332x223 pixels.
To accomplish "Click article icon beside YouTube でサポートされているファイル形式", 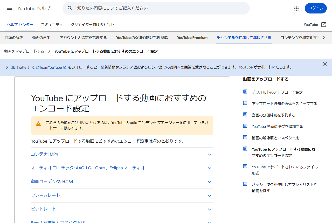I will point(245,166).
